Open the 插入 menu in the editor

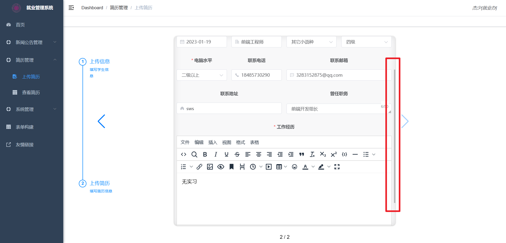213,143
